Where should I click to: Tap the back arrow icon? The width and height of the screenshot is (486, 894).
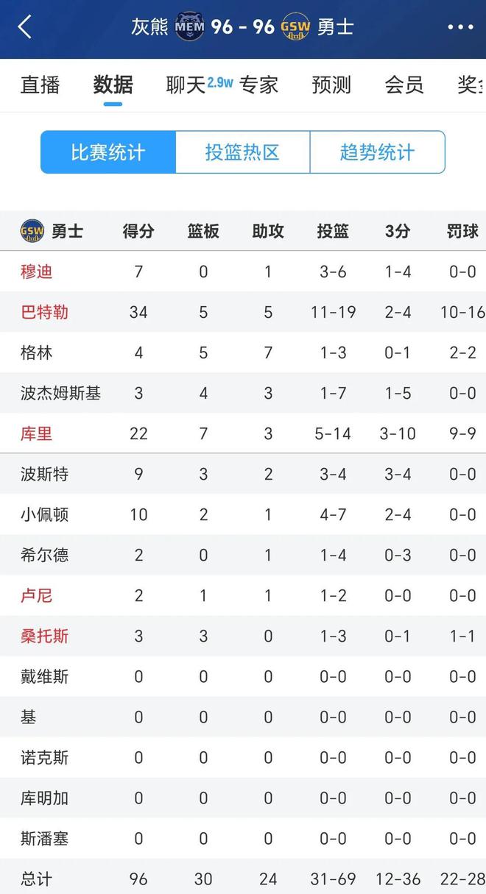point(26,27)
